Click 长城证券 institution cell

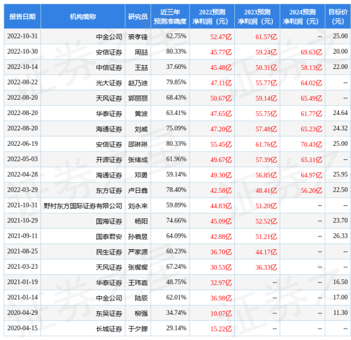pyautogui.click(x=109, y=329)
